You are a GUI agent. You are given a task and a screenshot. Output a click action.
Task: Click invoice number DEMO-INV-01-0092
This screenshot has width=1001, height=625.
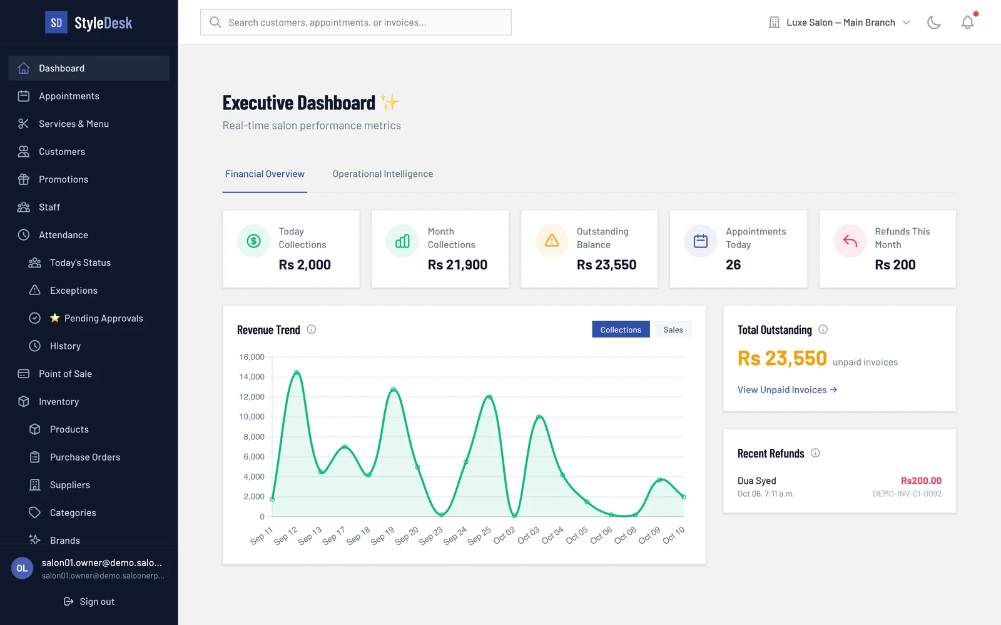pyautogui.click(x=907, y=494)
